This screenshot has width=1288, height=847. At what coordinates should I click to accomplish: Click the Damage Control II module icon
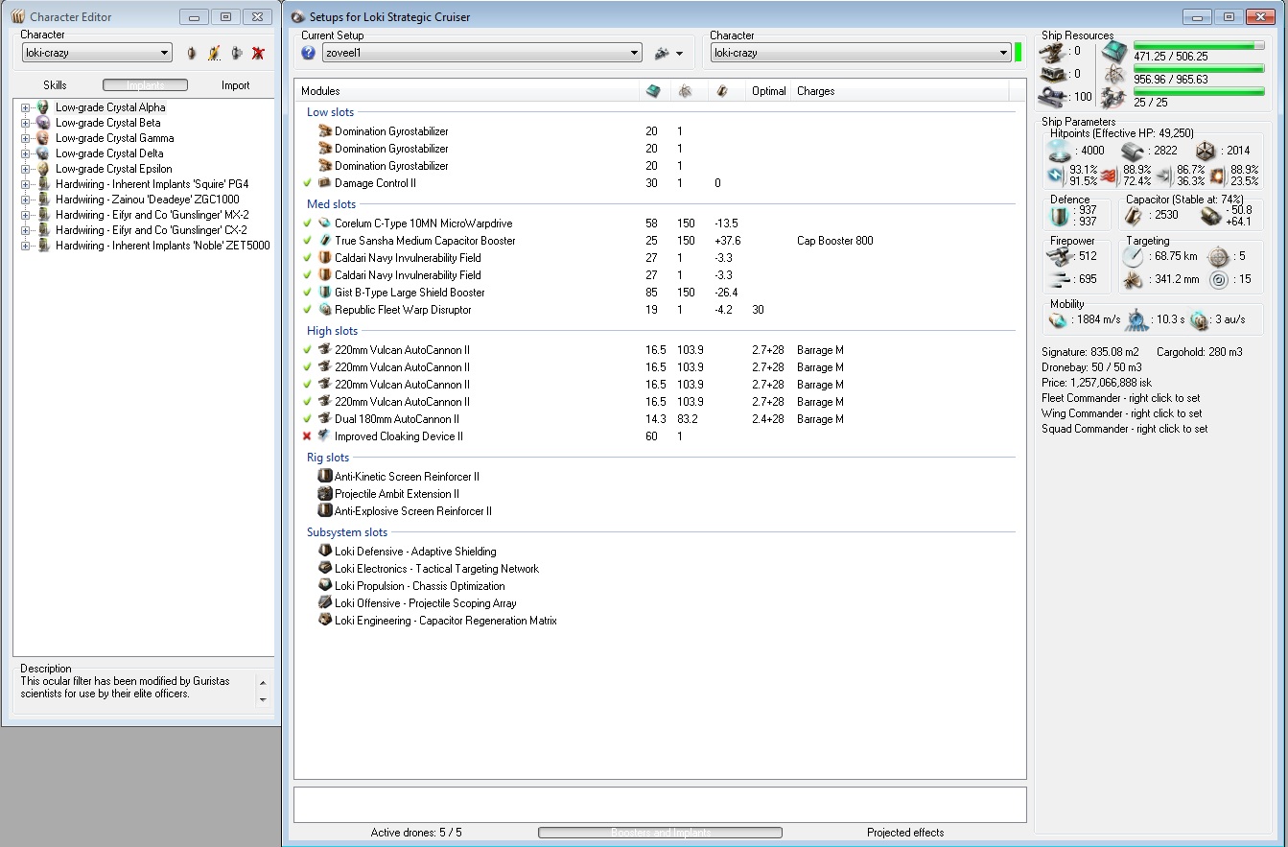(325, 183)
